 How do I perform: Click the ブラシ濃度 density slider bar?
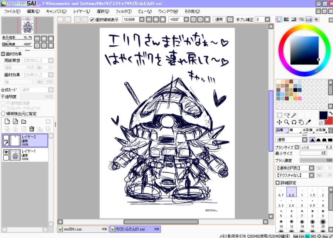316,160
